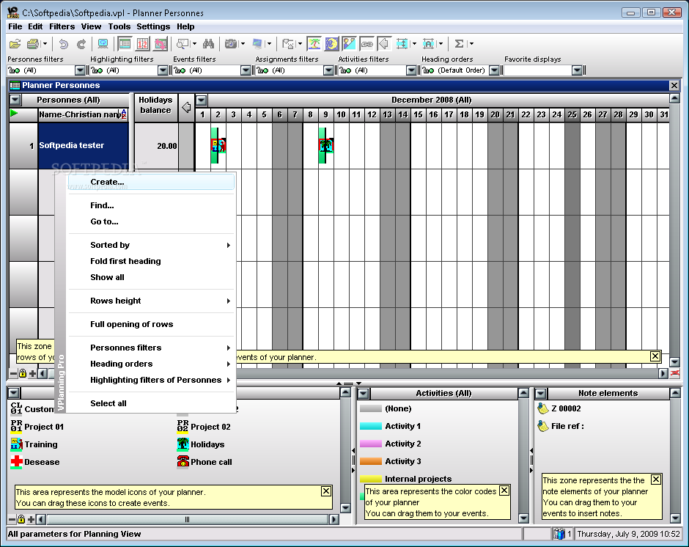Open the Favorite displays dropdown

578,70
